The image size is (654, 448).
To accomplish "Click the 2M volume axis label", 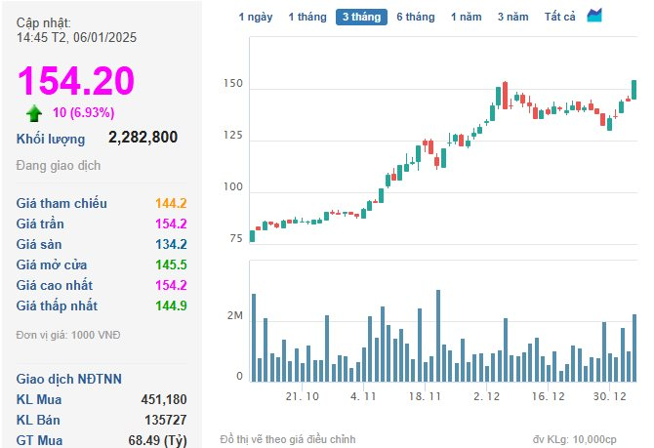I will click(235, 316).
